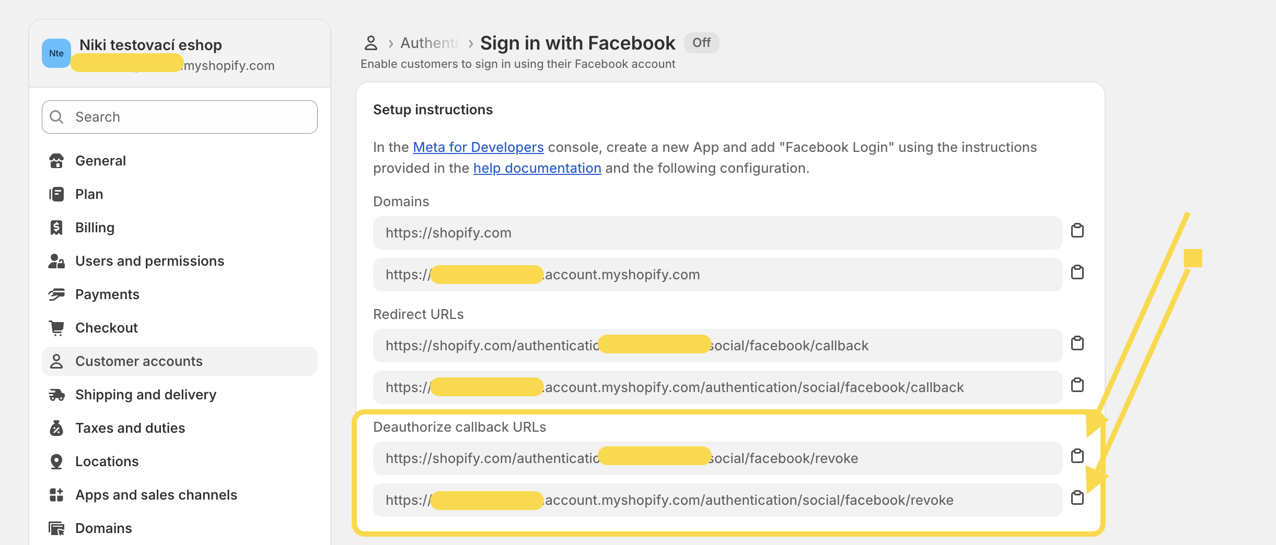1276x545 pixels.
Task: Click the Checkout cart icon
Action: point(57,327)
